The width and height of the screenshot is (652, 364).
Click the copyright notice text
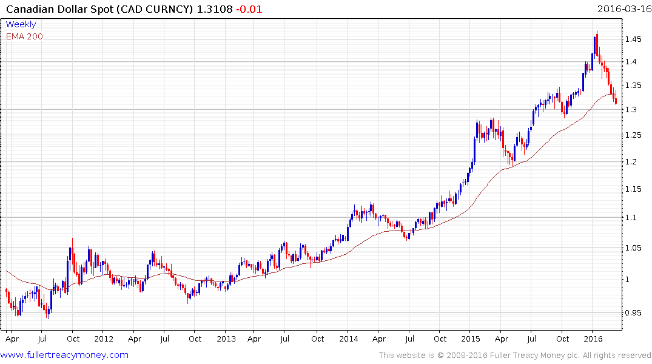(515, 356)
